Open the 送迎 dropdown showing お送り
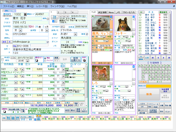The height and width of the screenshot is (132, 176). (x=75, y=34)
